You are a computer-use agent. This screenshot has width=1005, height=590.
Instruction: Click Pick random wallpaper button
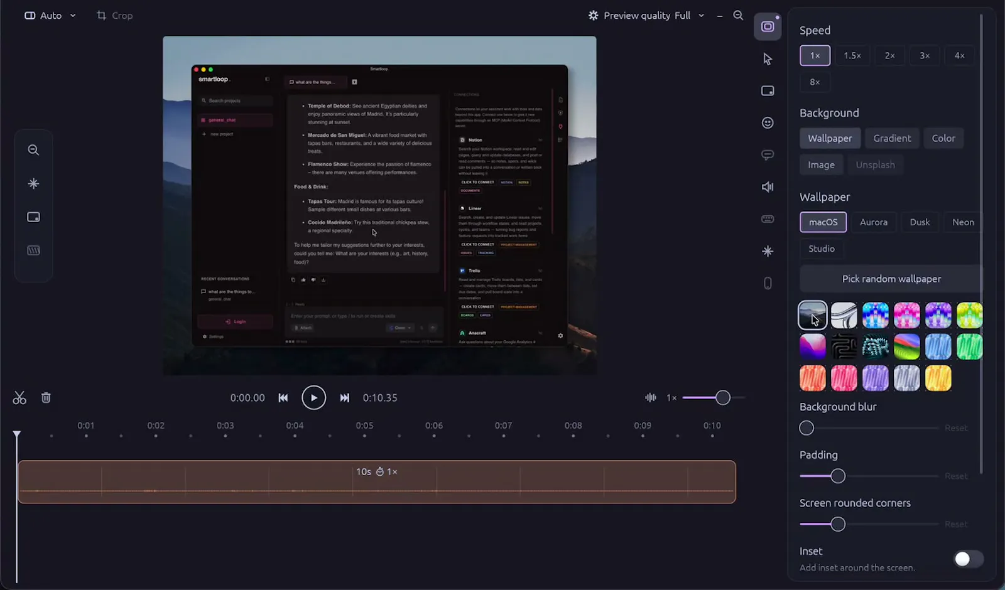[891, 279]
